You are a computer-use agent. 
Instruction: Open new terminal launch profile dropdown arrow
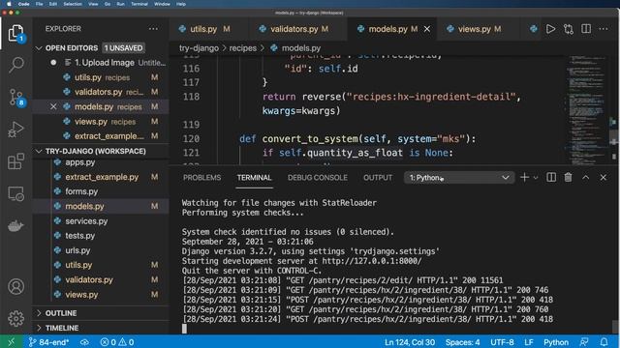click(x=536, y=178)
